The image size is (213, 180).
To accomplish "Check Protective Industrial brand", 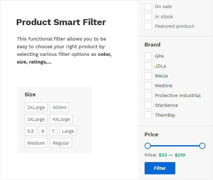I will 148,95.
